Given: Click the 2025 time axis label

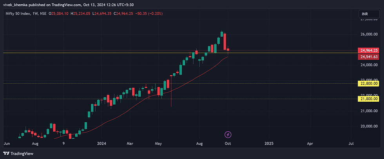Looking at the screenshot, I should 269,143.
